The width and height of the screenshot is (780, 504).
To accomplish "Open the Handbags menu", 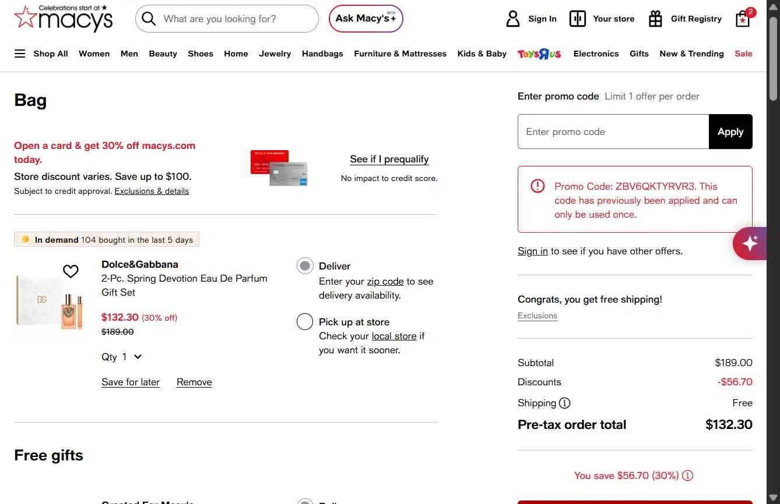I will 322,54.
